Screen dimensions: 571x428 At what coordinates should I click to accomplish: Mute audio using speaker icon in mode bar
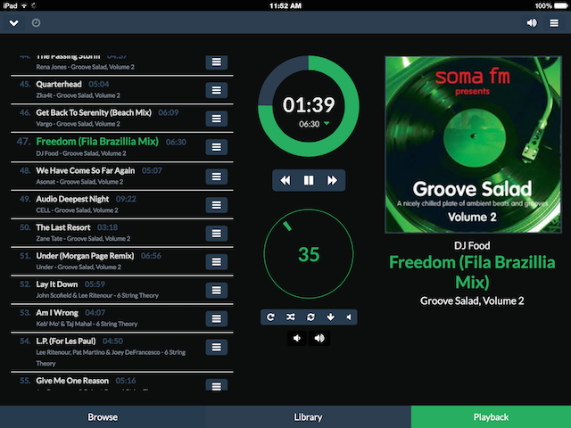[349, 317]
